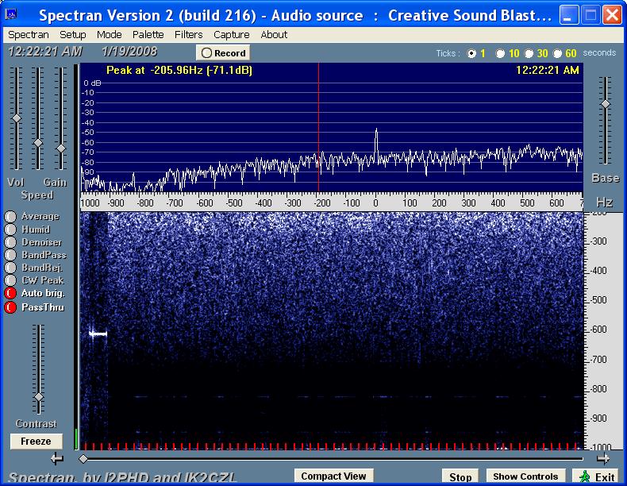627x486 pixels.
Task: Enable the Denoiser
Action: [x=10, y=242]
